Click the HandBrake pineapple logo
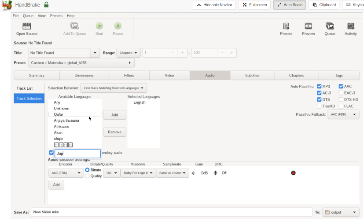 point(7,5)
